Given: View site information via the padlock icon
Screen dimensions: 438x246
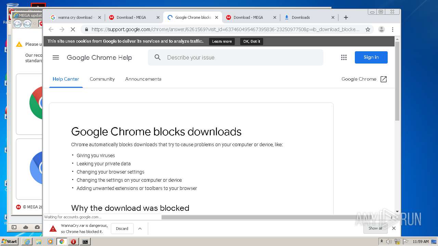Looking at the screenshot, I should [x=86, y=29].
